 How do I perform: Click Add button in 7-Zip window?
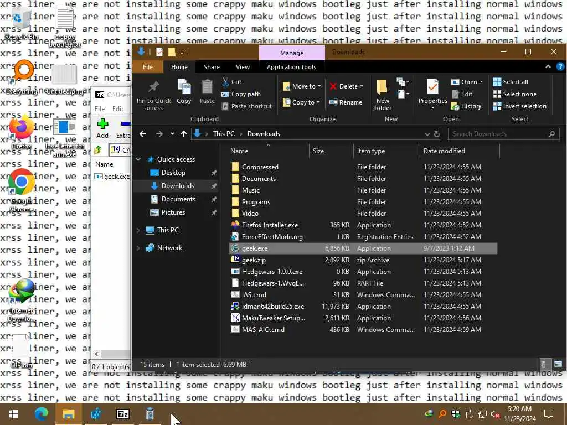(102, 128)
